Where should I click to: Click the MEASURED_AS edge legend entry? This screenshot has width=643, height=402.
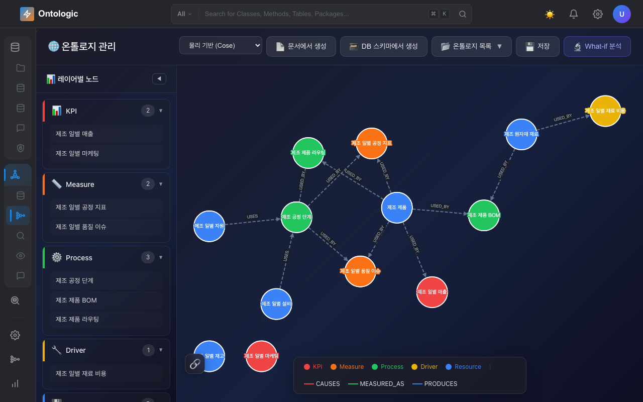[x=376, y=384]
